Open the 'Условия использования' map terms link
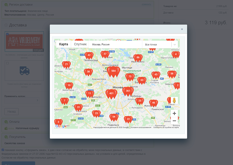This screenshot has width=233, height=165. [x=141, y=127]
